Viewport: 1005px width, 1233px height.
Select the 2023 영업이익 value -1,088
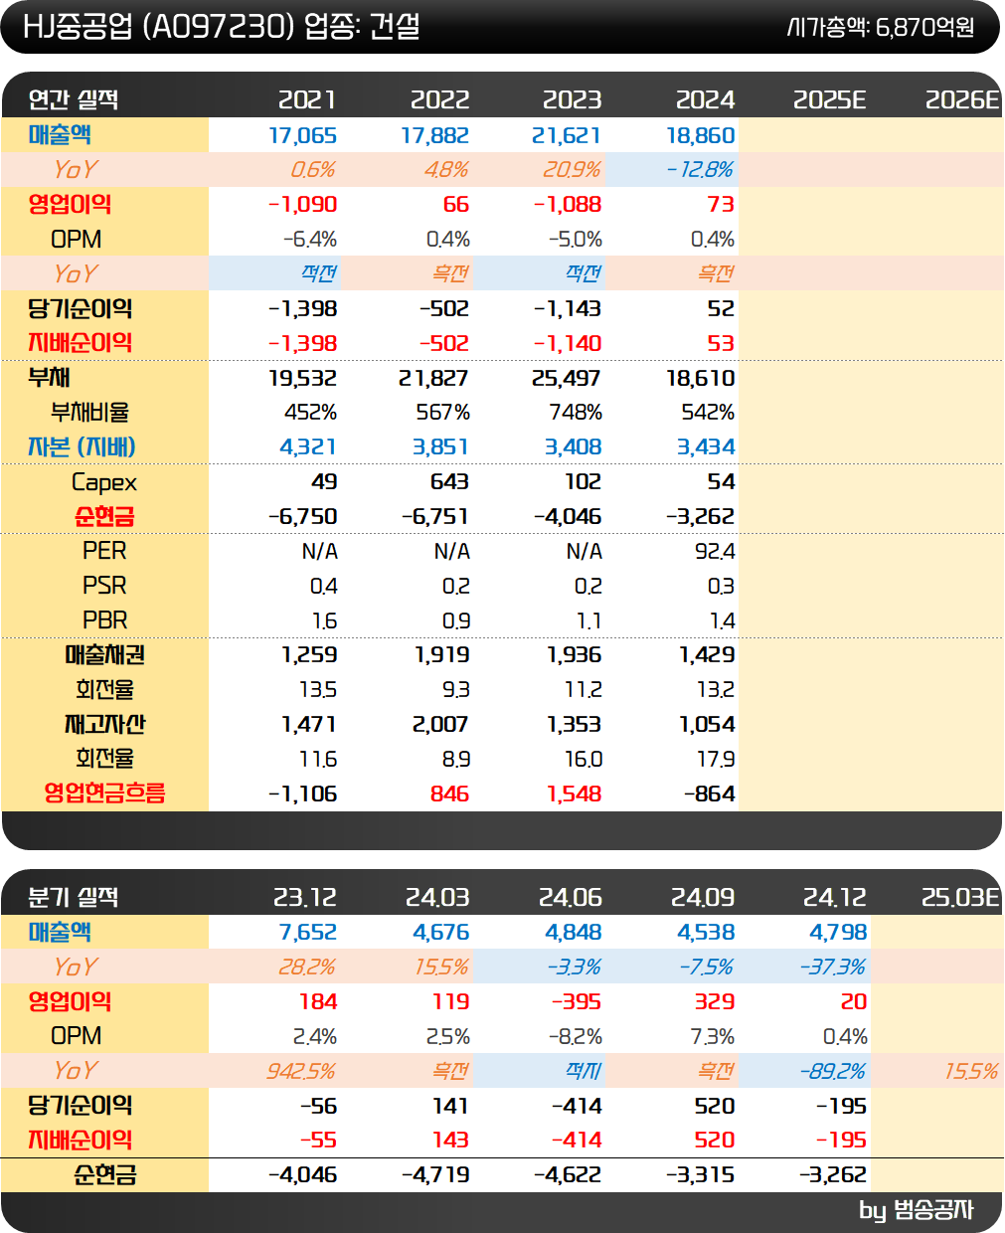(568, 205)
